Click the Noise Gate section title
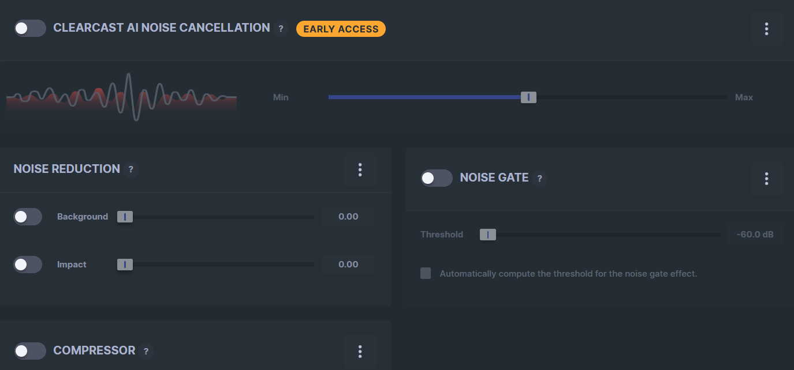The height and width of the screenshot is (370, 794). pyautogui.click(x=494, y=178)
